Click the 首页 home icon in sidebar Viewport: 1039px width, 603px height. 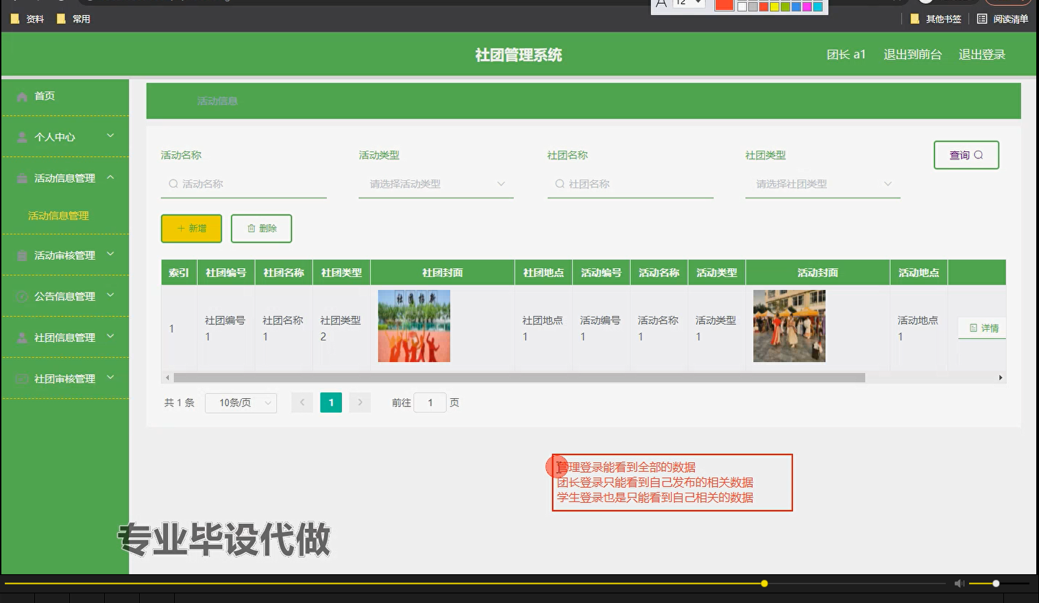pos(21,96)
